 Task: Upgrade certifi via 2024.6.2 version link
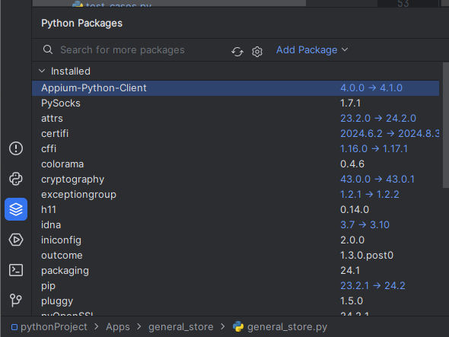click(x=390, y=133)
